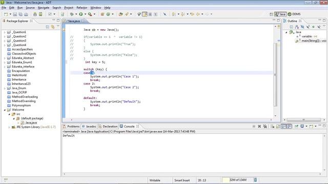Viewport: 328px width, 184px height.
Task: Click the Sort alphabetically icon in Outline
Action: (x=297, y=27)
